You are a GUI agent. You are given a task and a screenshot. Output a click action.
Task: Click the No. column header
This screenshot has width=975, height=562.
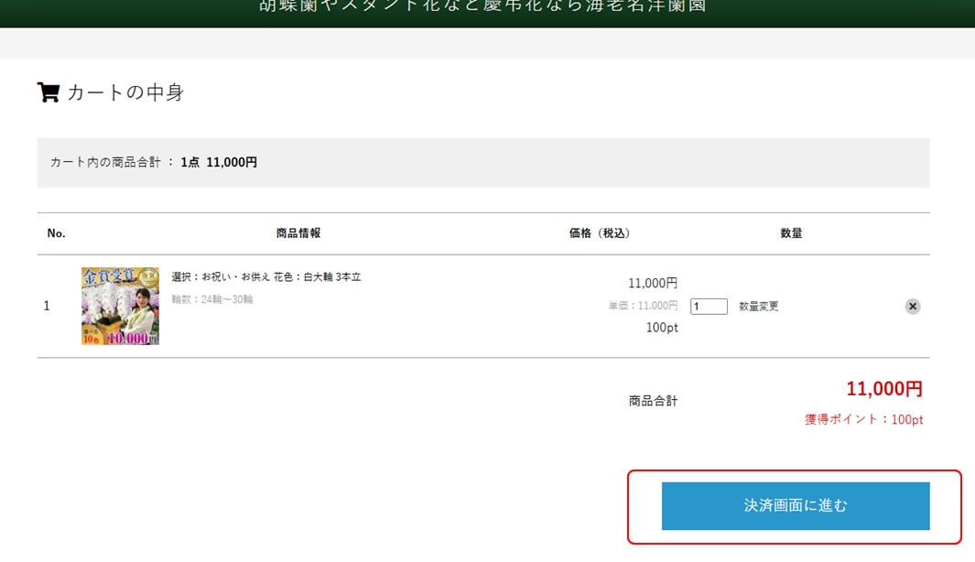[x=56, y=233]
